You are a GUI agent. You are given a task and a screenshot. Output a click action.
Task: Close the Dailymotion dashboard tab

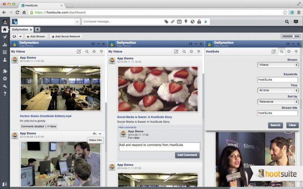[x=31, y=29]
